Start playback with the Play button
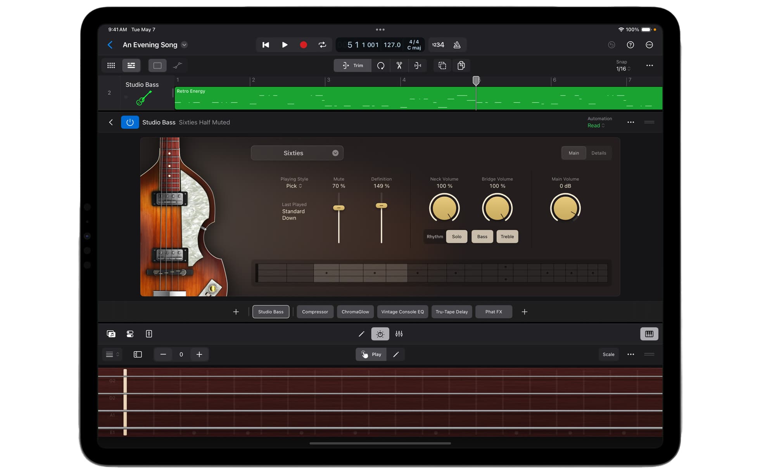This screenshot has width=760, height=474. 284,45
